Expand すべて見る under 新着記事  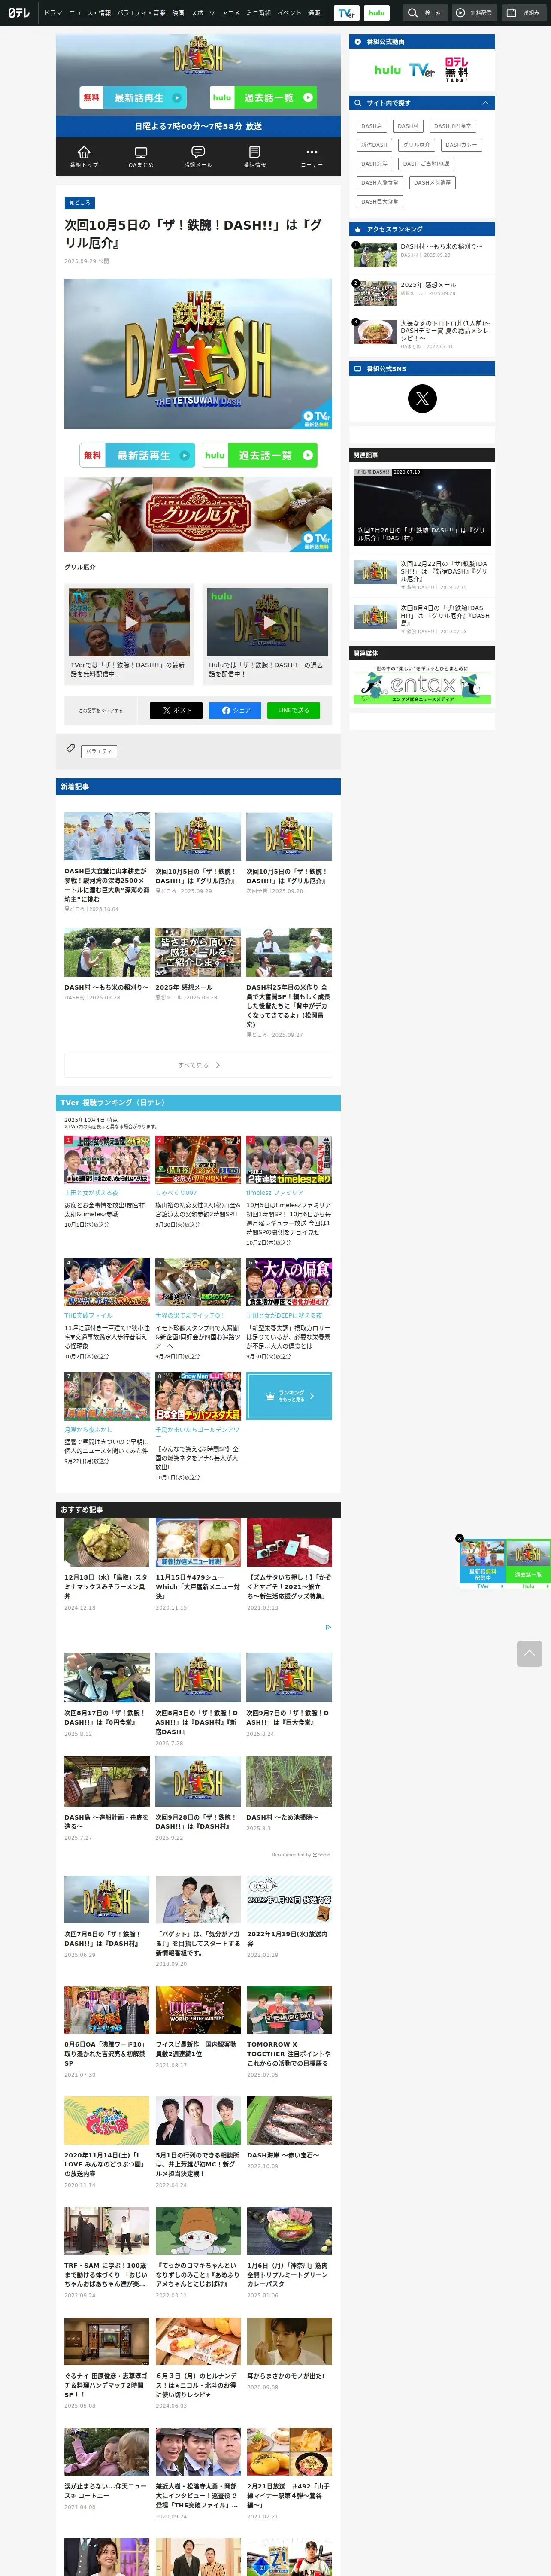198,1065
